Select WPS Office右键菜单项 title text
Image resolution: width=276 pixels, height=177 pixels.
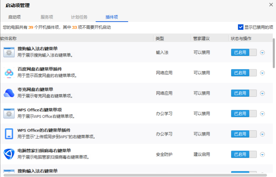coord(40,110)
